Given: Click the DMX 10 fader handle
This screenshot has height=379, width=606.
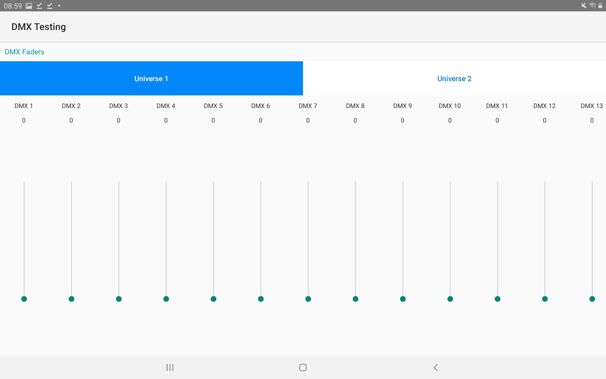Looking at the screenshot, I should [450, 299].
